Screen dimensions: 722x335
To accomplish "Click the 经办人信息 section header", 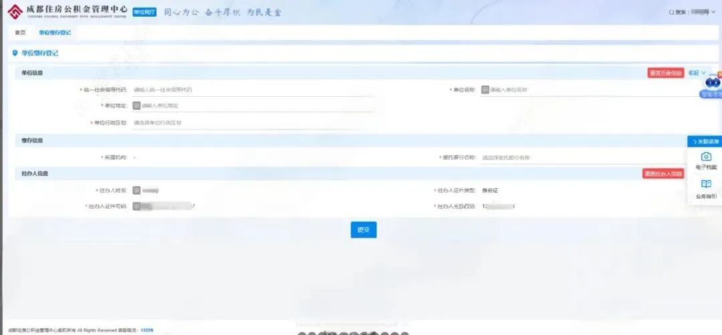I will pyautogui.click(x=35, y=174).
